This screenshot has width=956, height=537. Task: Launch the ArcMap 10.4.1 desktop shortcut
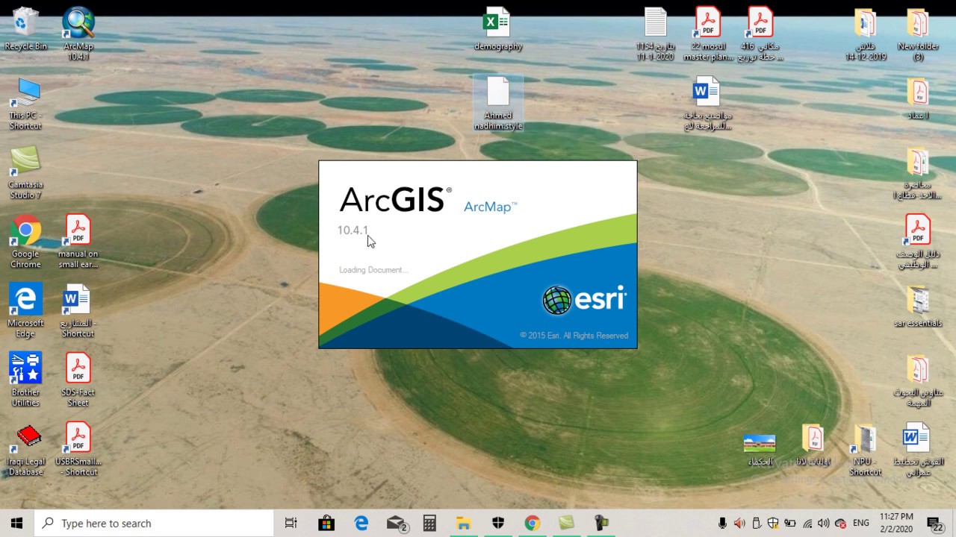point(78,33)
